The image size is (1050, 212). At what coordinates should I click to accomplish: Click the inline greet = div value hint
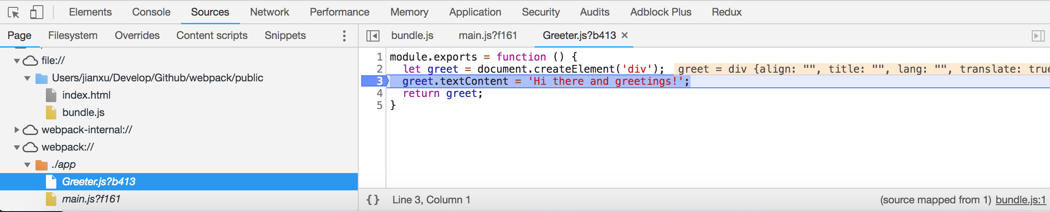[x=862, y=69]
